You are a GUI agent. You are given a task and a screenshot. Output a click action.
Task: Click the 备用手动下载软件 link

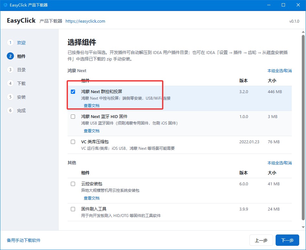click(24, 240)
